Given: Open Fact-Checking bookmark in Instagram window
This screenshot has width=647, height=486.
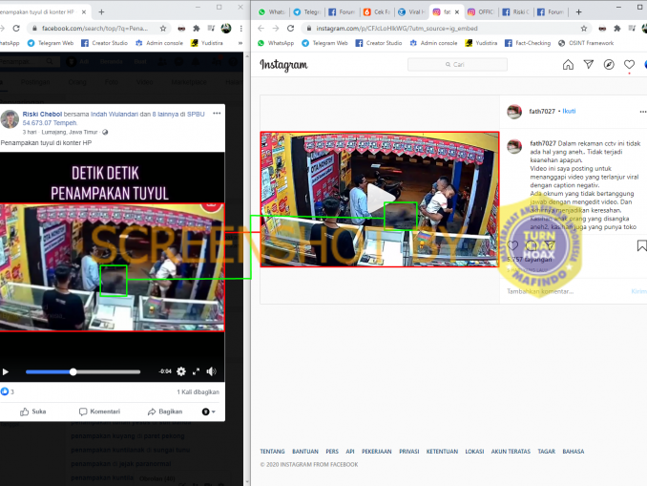Looking at the screenshot, I should (x=528, y=43).
